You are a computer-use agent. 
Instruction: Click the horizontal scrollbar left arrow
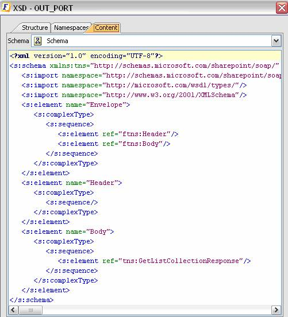click(13, 310)
